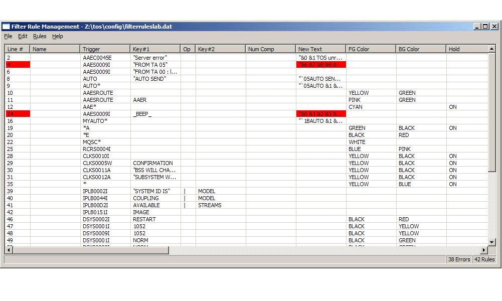The width and height of the screenshot is (502, 301).
Task: Toggle the Hold ON value for line 28
Action: tap(453, 156)
